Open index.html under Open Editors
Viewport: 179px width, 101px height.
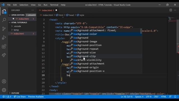click(22, 19)
